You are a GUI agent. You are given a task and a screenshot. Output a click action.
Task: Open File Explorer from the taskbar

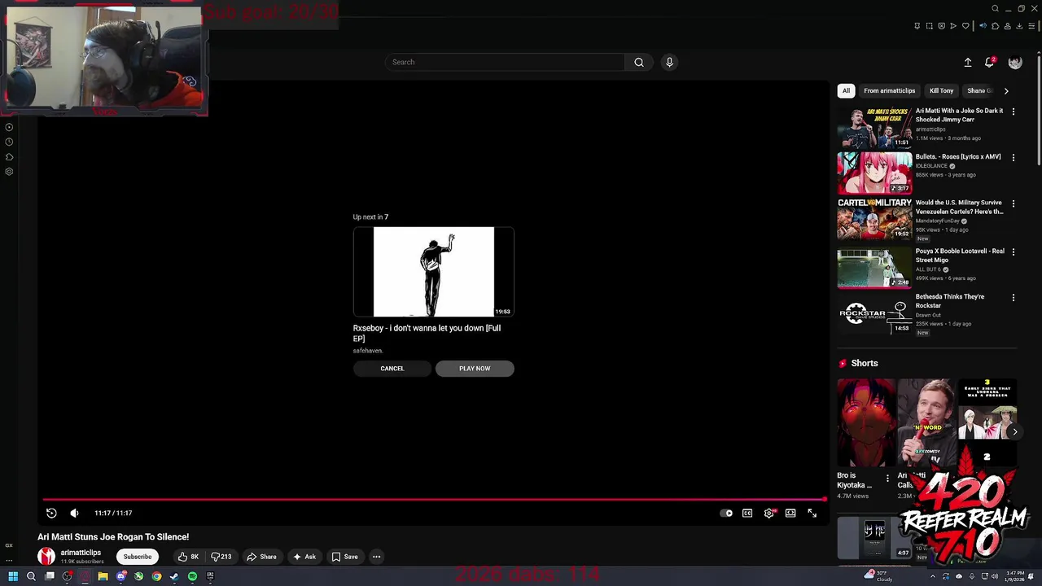click(x=103, y=576)
